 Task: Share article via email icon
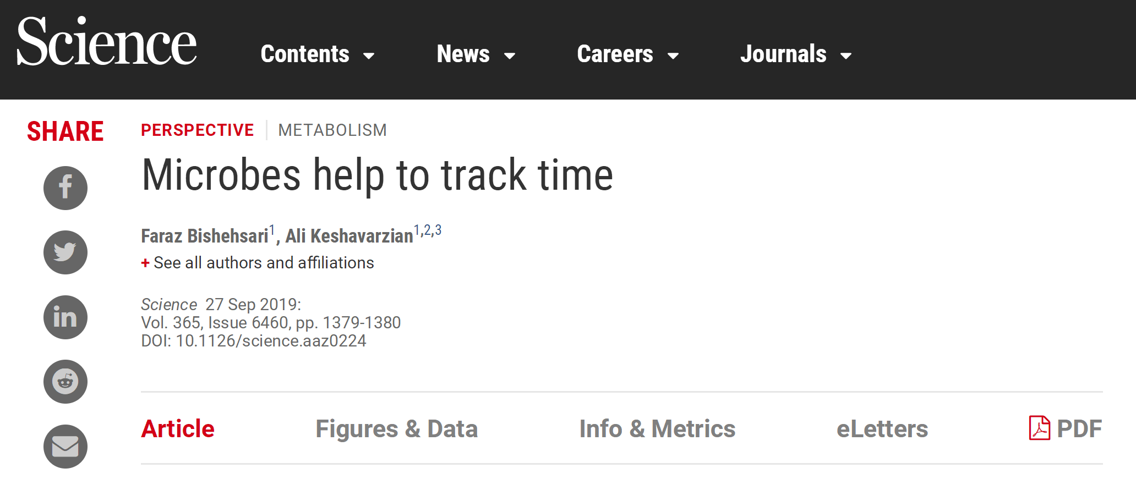65,447
